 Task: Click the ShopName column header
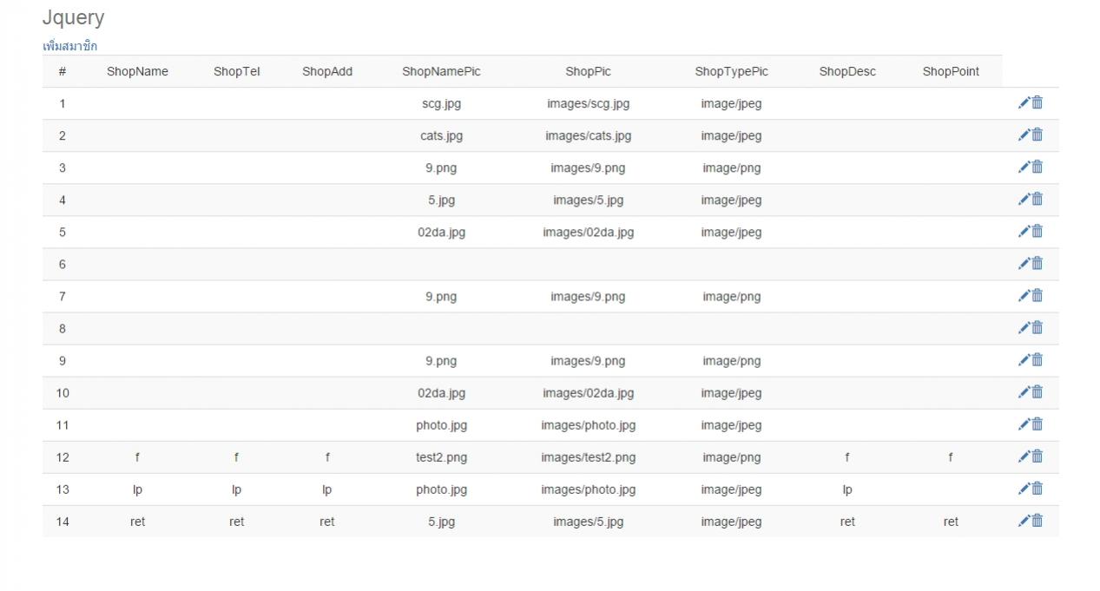pos(137,72)
